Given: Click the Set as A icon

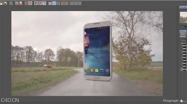Looking at the screenshot, I should 63,3.
